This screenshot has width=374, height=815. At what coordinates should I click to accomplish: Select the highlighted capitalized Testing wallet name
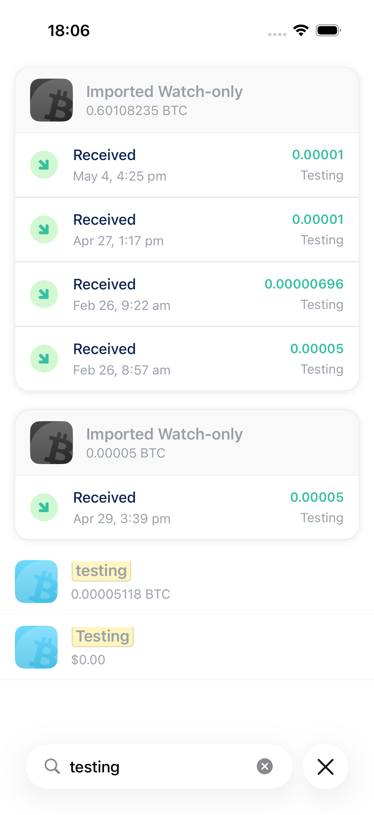click(103, 637)
